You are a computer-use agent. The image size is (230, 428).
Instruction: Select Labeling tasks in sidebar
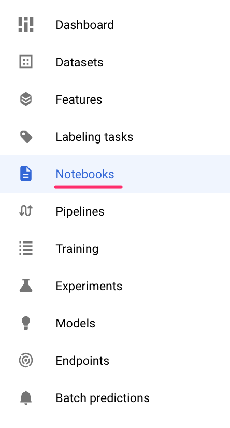(x=115, y=136)
